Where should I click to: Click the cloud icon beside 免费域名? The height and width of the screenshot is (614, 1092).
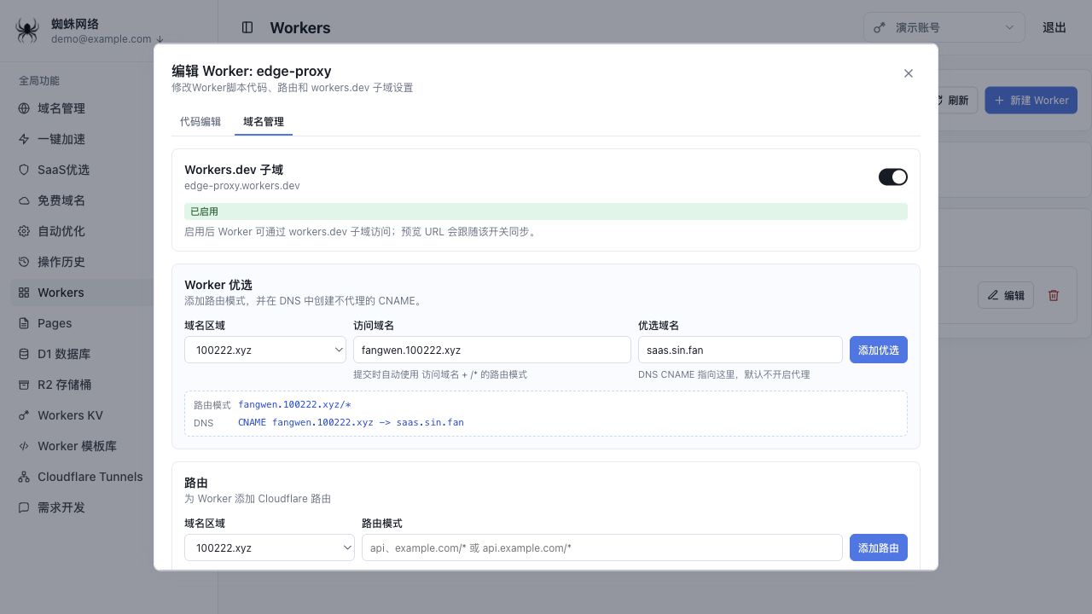(24, 200)
